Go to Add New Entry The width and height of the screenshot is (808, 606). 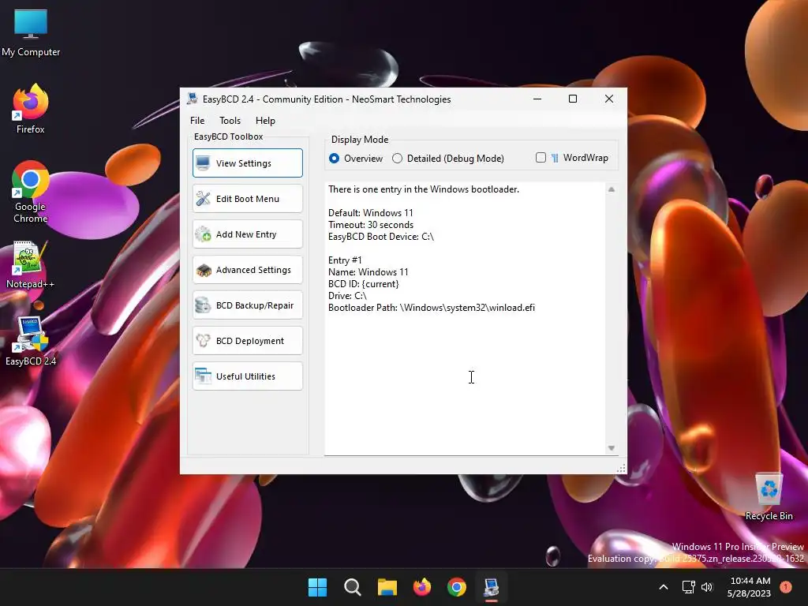tap(247, 234)
